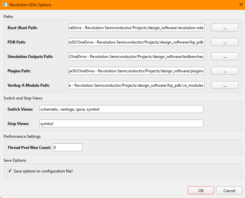
Task: Cancel the options dialog
Action: coord(229,190)
